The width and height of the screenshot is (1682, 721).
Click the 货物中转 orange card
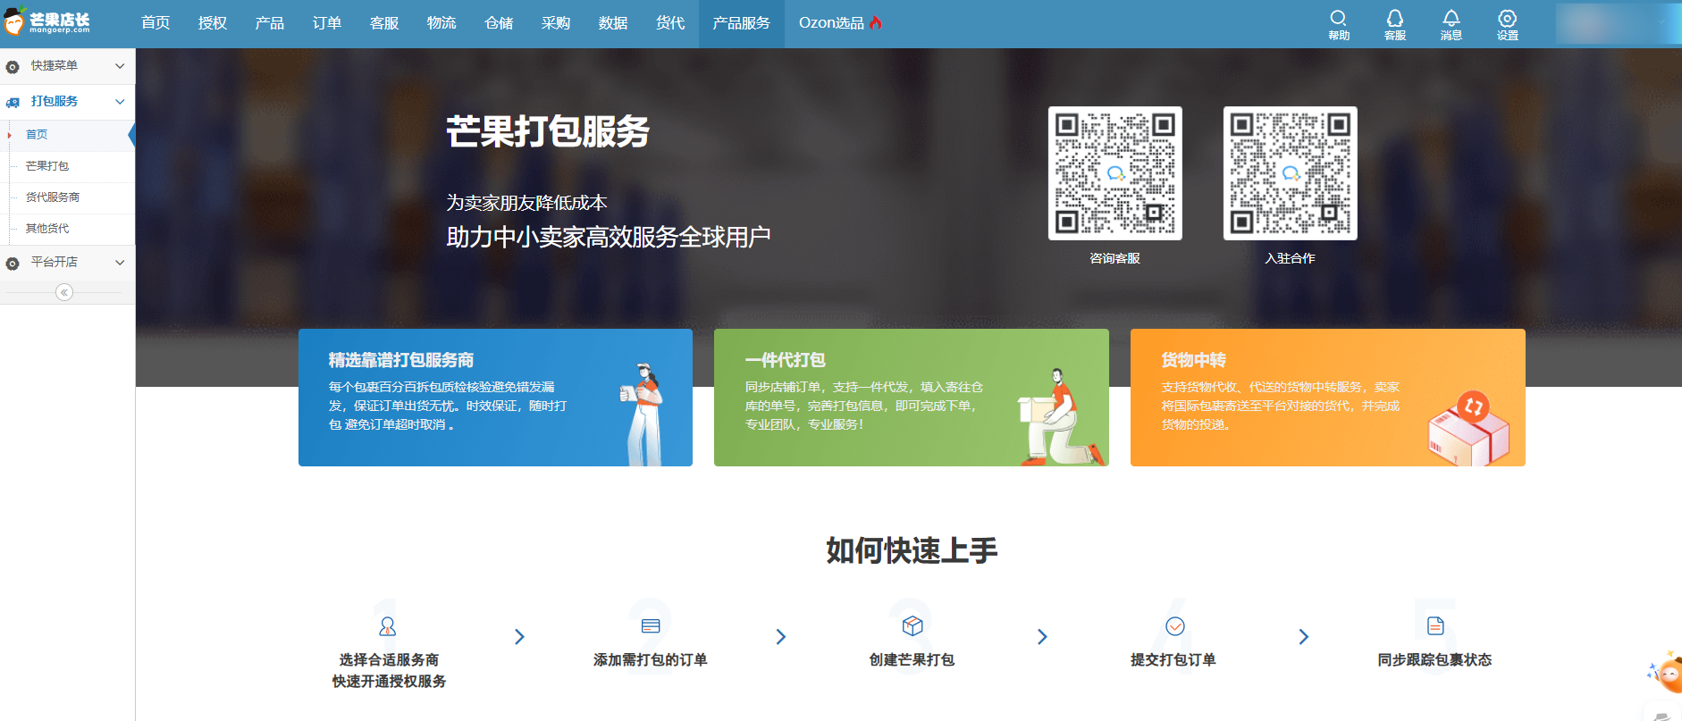click(1327, 398)
